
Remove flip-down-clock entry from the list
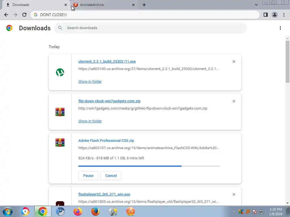[234, 101]
